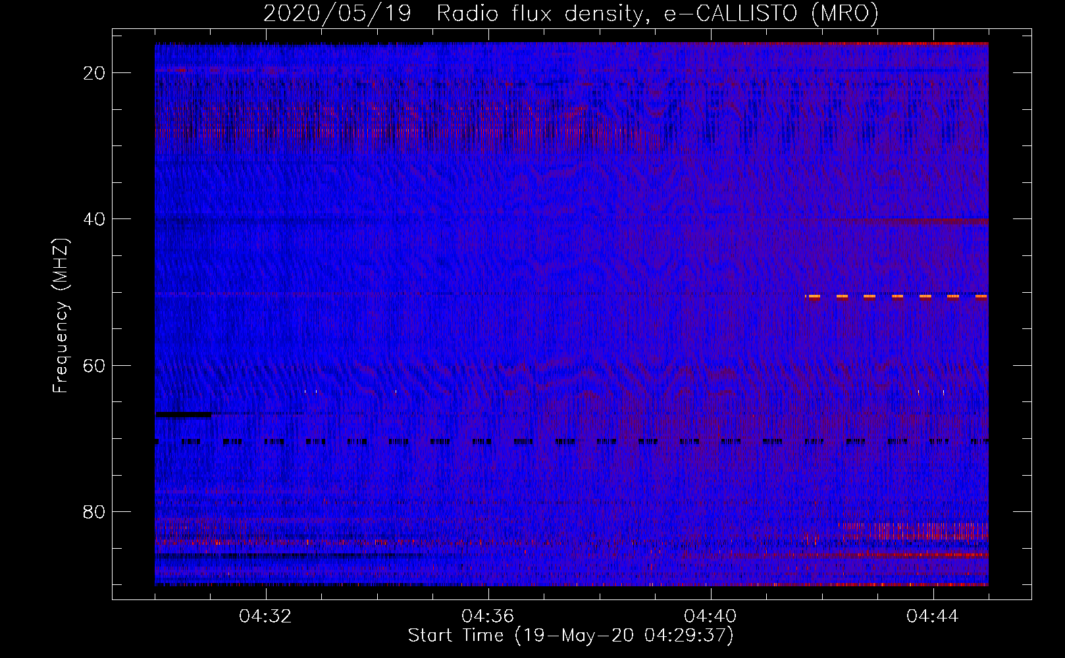1065x658 pixels.
Task: Click the time tick label '04:40'
Action: click(711, 617)
